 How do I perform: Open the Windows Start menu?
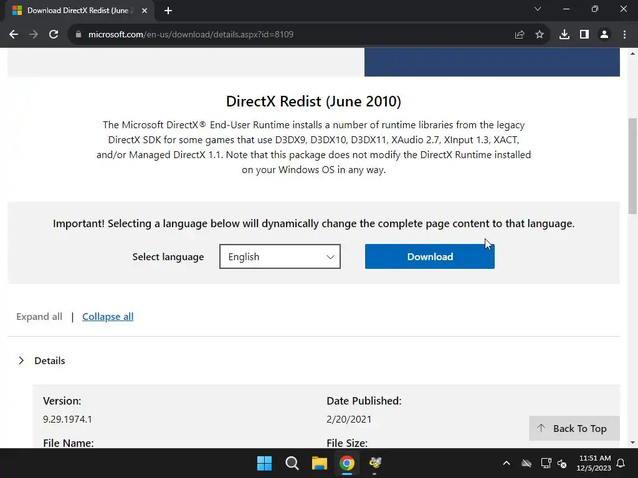click(x=264, y=463)
